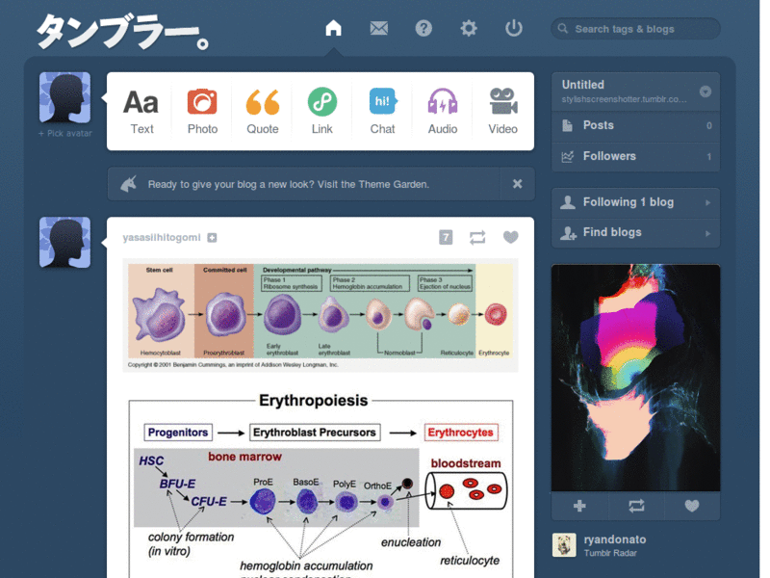Create a new Photo post

(202, 112)
